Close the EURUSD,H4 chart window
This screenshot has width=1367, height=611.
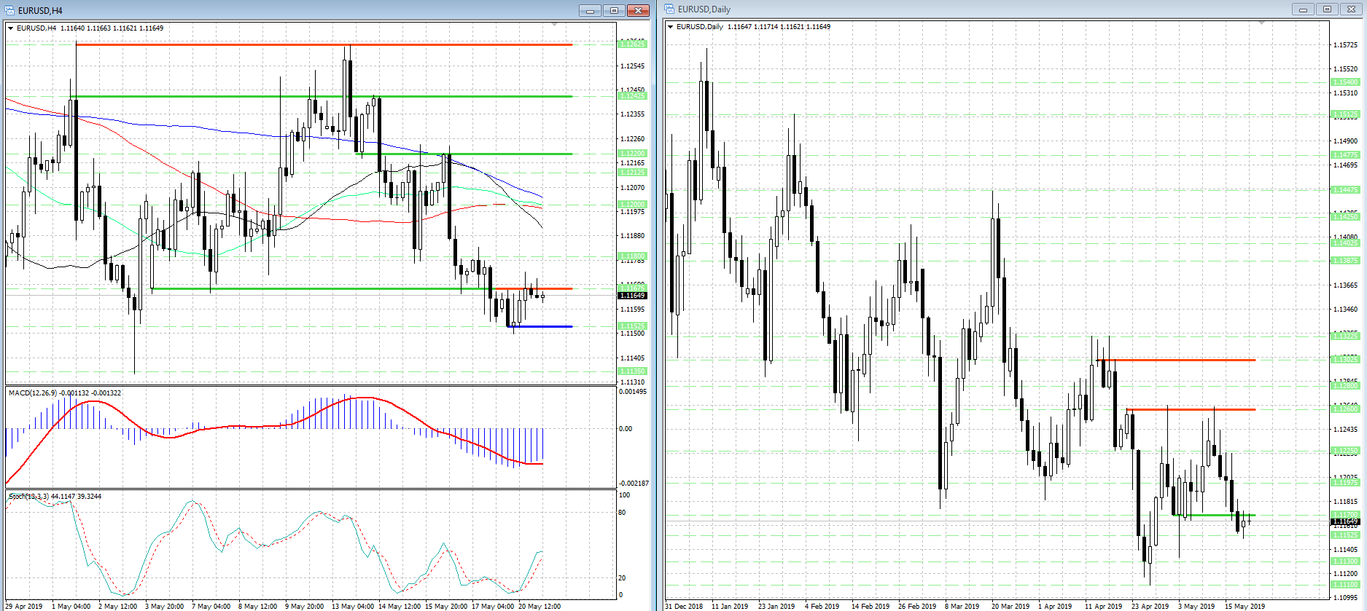638,10
